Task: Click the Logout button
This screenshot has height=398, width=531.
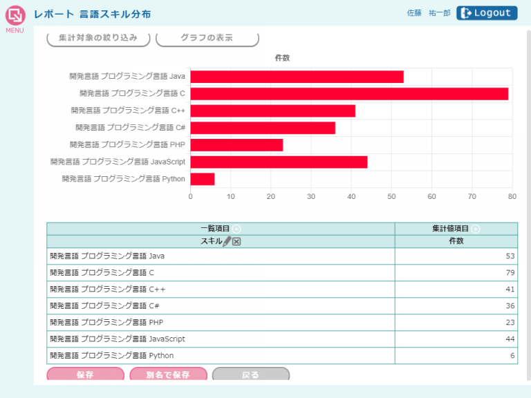Action: coord(486,13)
